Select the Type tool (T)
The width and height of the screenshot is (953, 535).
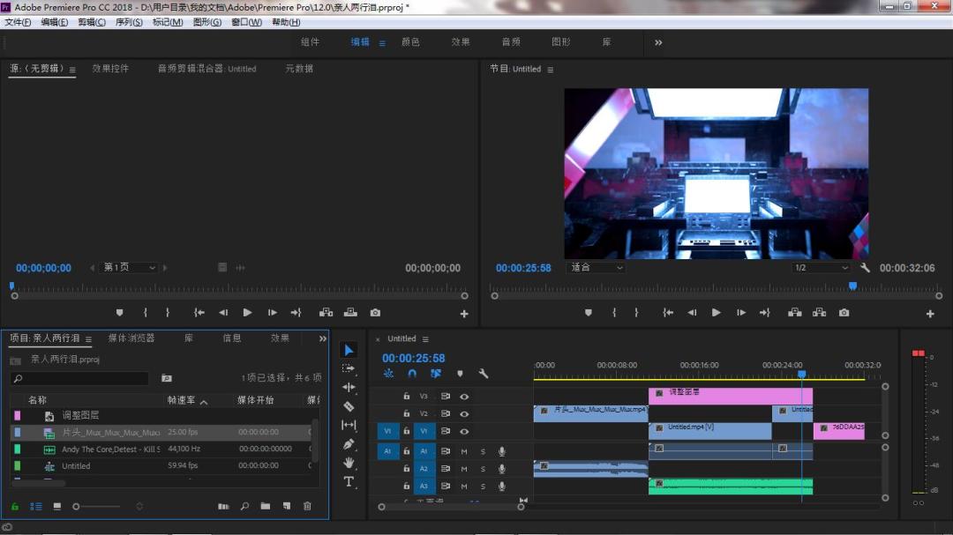click(x=349, y=481)
